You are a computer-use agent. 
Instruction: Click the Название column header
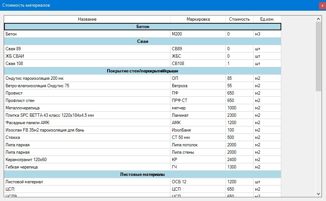87,19
